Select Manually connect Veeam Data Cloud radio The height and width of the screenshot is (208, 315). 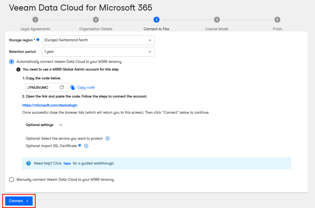[x=12, y=179]
